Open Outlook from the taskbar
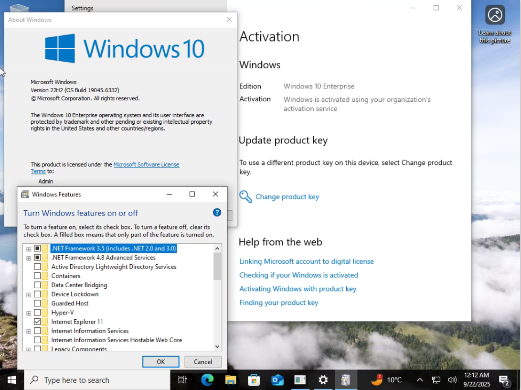Viewport: 521px width, 390px height. tap(277, 379)
